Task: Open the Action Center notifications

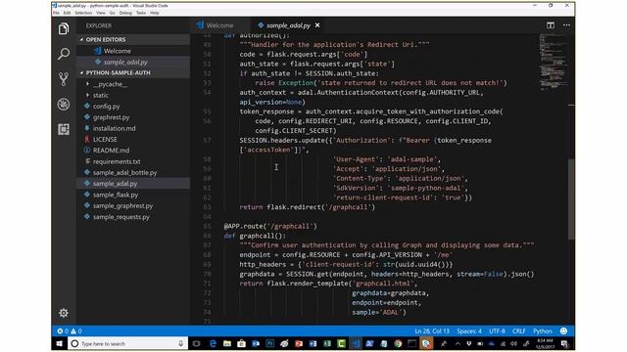Action: (x=564, y=343)
